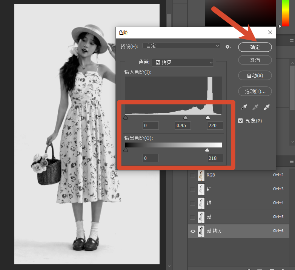Click midtone field showing 0.45
Screen dimensions: 295x270
[x=183, y=126]
